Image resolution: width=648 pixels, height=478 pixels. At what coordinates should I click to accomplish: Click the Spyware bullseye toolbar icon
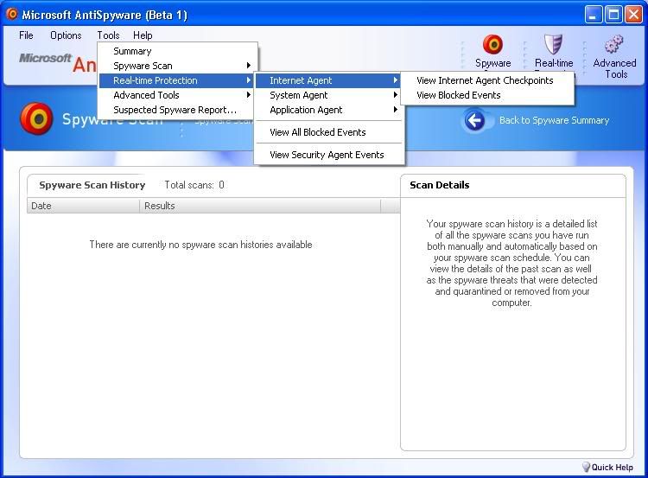coord(492,44)
